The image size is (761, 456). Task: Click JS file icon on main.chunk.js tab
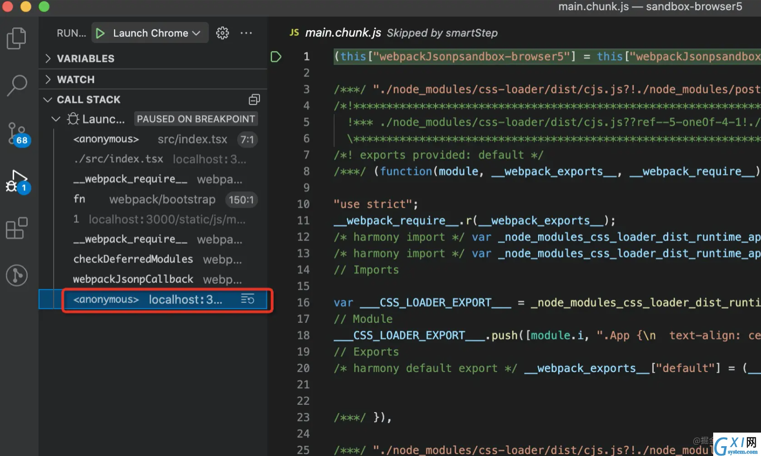[x=294, y=33]
